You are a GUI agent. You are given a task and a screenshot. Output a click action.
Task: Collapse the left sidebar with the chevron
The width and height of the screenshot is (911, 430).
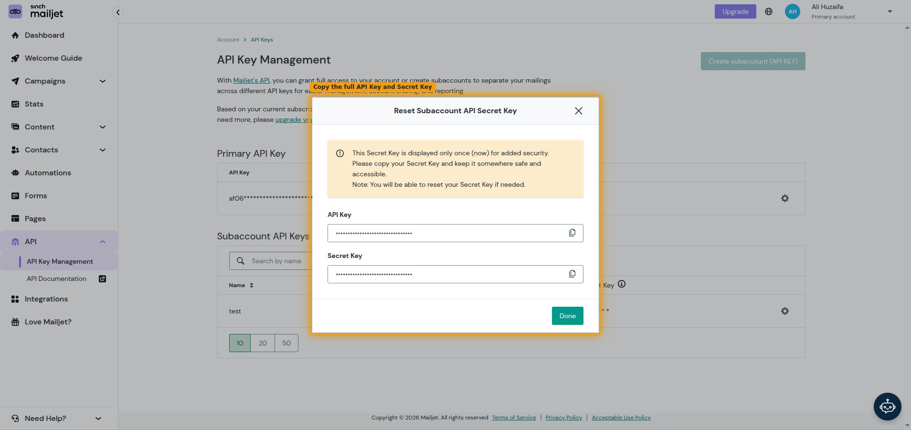pos(118,12)
